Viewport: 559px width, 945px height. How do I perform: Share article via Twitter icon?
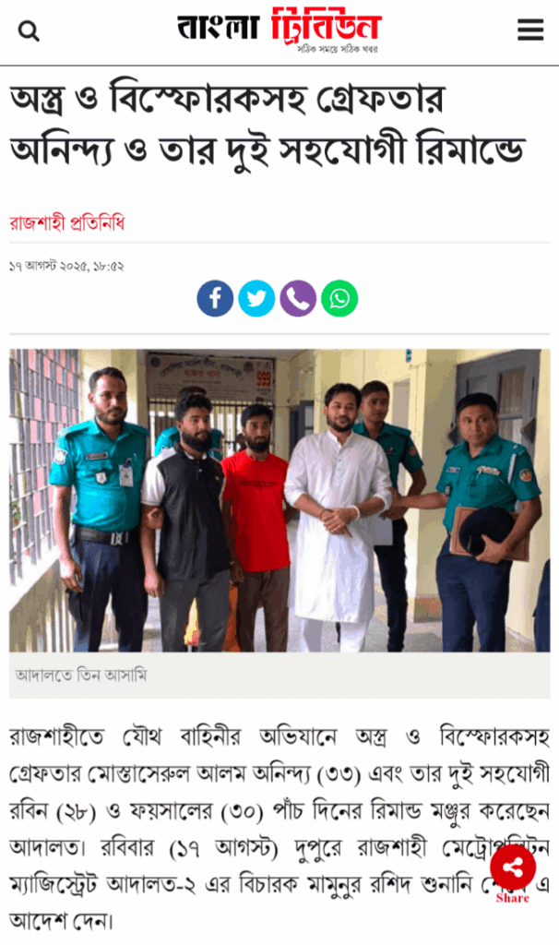[256, 298]
